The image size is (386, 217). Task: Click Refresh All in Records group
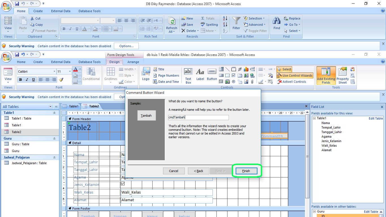(x=172, y=25)
